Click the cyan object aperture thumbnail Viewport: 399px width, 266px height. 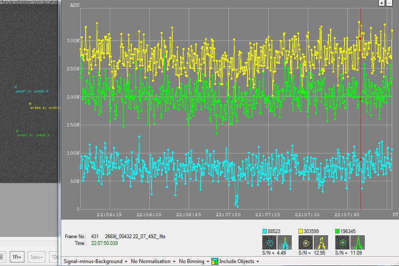(x=270, y=242)
